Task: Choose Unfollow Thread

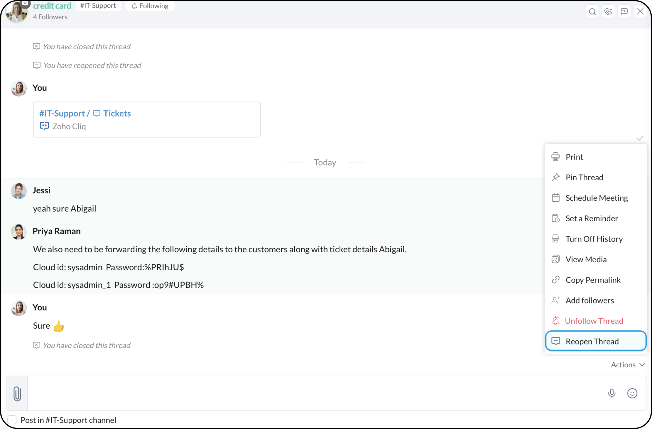Action: (596, 321)
